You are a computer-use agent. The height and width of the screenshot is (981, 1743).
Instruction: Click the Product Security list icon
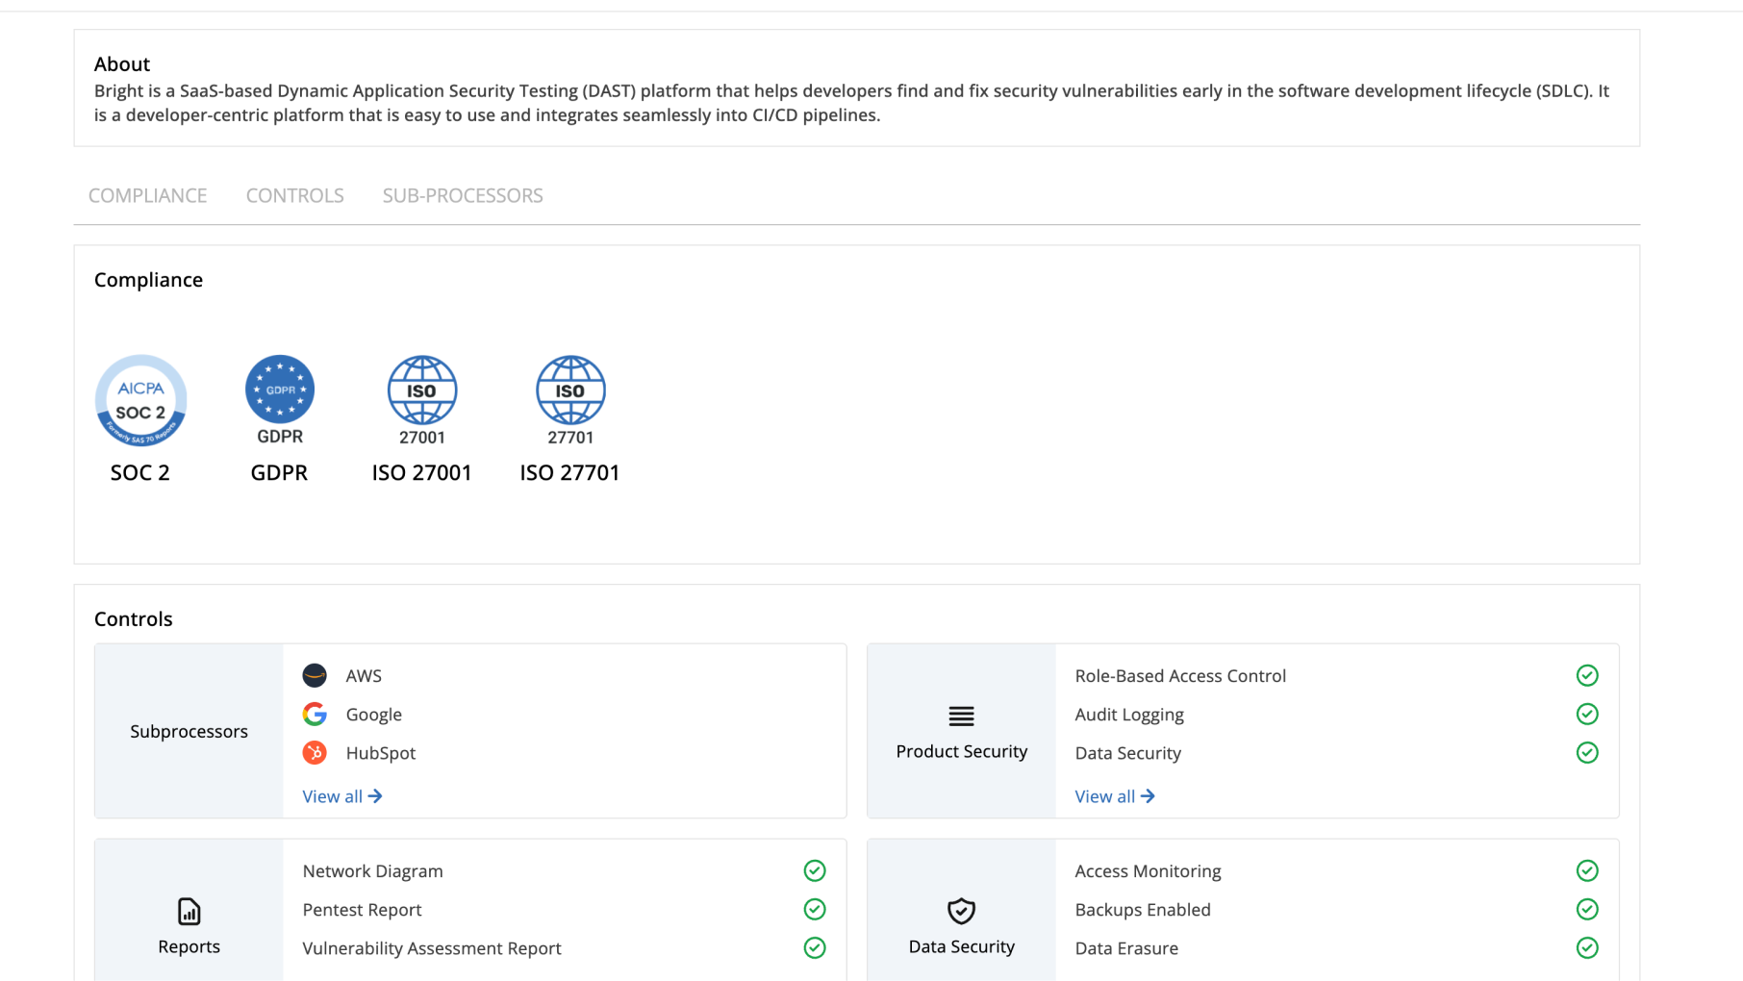pos(961,716)
